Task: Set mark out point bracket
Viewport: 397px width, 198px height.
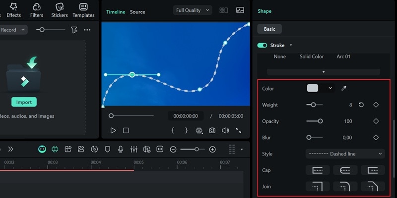Action: click(x=186, y=130)
